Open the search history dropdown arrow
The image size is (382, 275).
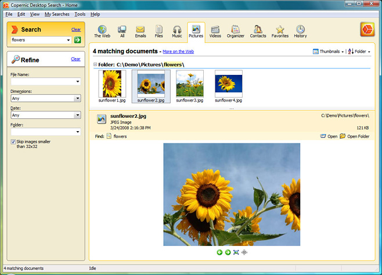point(69,40)
